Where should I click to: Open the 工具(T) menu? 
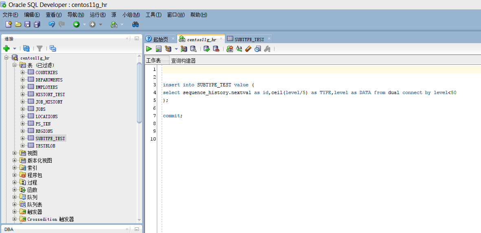point(154,15)
